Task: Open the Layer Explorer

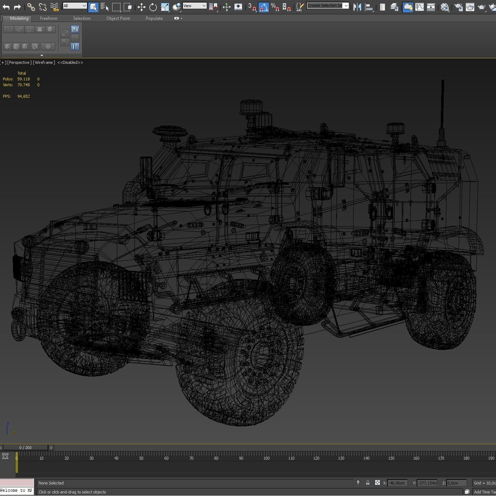Action: point(394,7)
